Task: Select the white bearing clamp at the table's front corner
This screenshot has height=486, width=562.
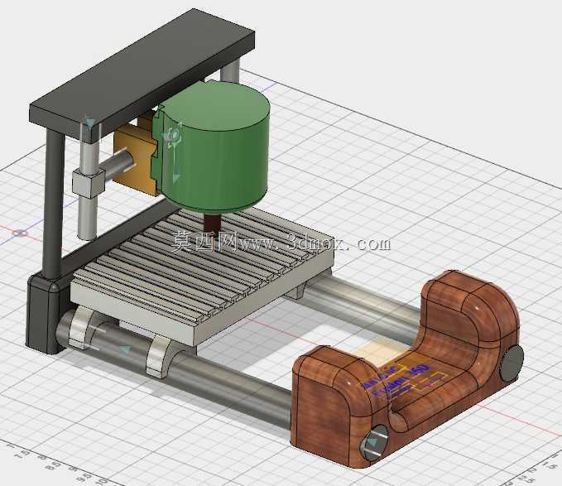Action: (161, 357)
